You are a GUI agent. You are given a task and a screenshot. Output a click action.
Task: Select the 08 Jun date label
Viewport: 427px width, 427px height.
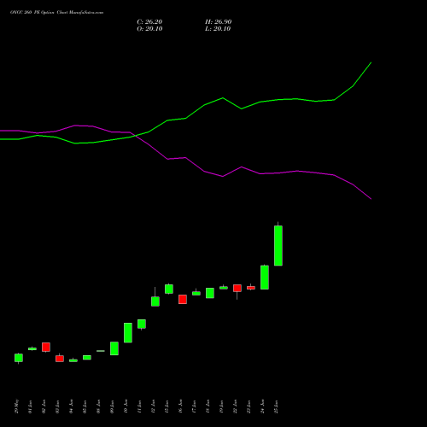(99, 407)
